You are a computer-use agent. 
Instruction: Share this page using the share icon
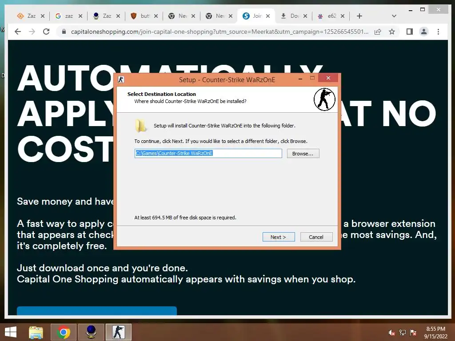pyautogui.click(x=378, y=32)
